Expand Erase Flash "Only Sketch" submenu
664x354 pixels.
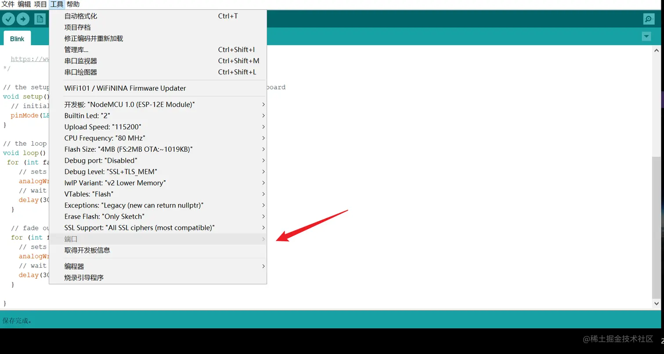(x=158, y=216)
